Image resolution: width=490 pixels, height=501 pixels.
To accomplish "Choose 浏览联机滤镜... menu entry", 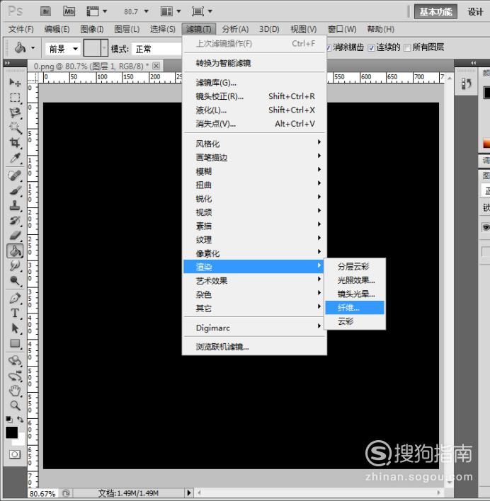I will pos(254,347).
